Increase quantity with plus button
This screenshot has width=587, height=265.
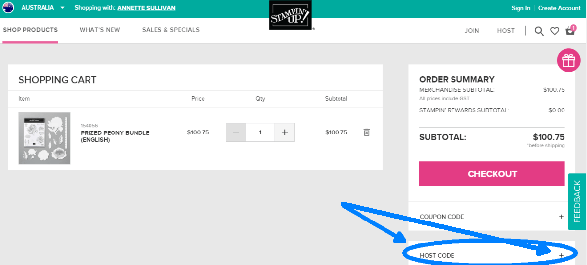(x=285, y=132)
